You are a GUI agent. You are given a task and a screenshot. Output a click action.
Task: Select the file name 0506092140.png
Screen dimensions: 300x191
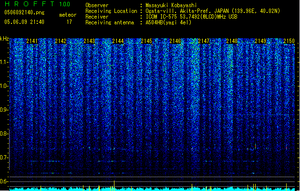click(x=24, y=12)
